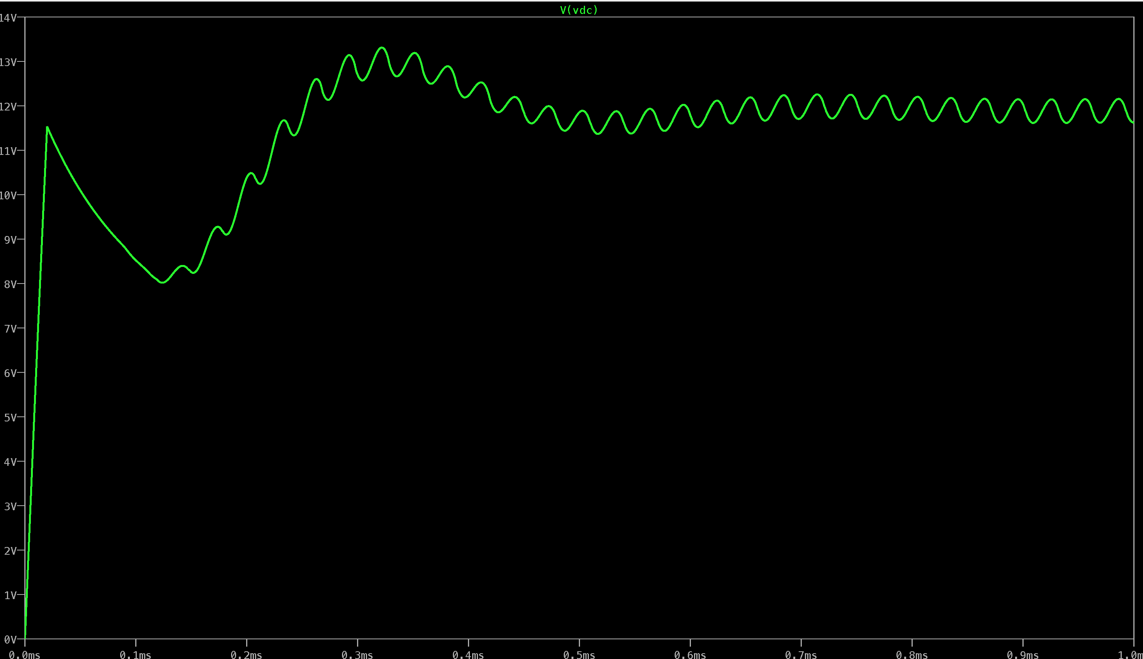Viewport: 1143px width, 659px height.
Task: Click the 14V vertical axis label
Action: click(x=8, y=18)
